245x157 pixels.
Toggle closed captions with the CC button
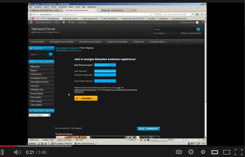tap(179, 152)
